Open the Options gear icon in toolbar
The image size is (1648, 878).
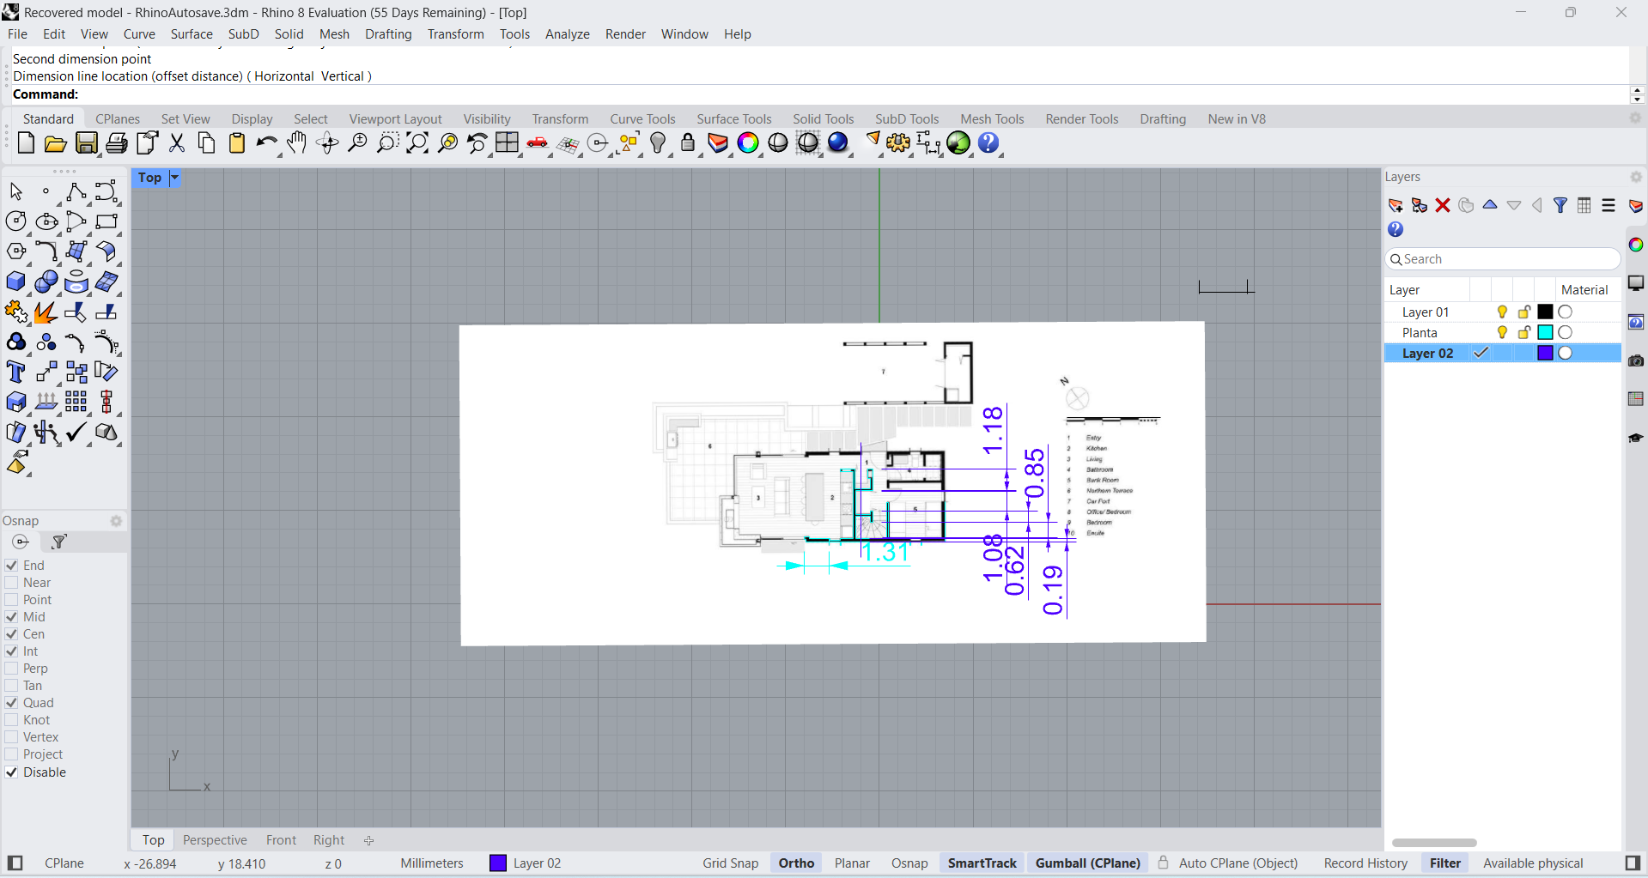coord(898,143)
